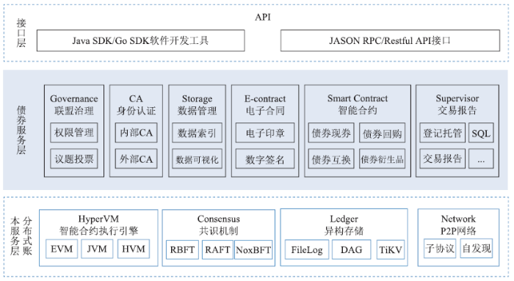The width and height of the screenshot is (514, 281).
Task: Click the 电子印章 box
Action: [x=265, y=133]
